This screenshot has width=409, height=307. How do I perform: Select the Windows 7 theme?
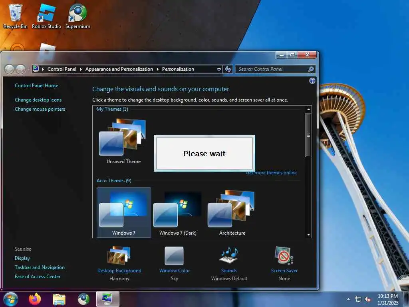124,213
